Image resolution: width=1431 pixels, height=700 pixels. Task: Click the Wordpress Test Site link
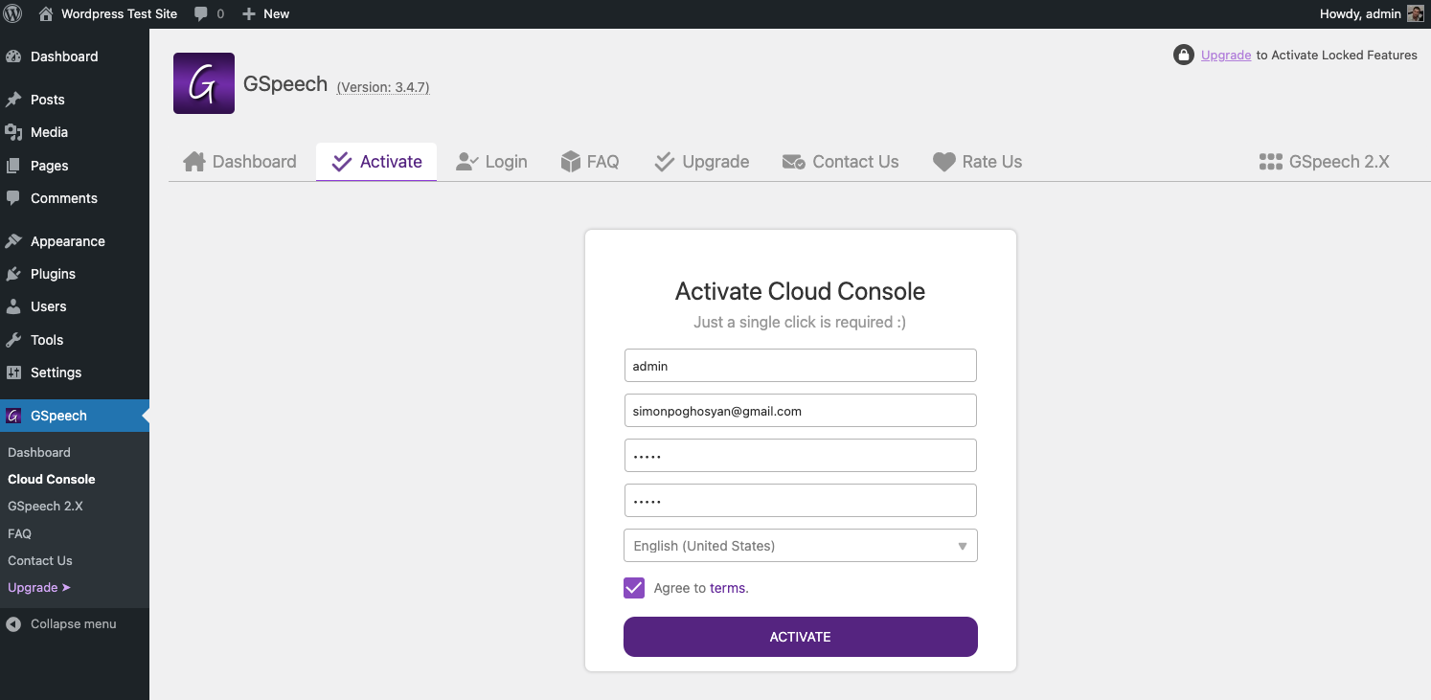click(119, 13)
